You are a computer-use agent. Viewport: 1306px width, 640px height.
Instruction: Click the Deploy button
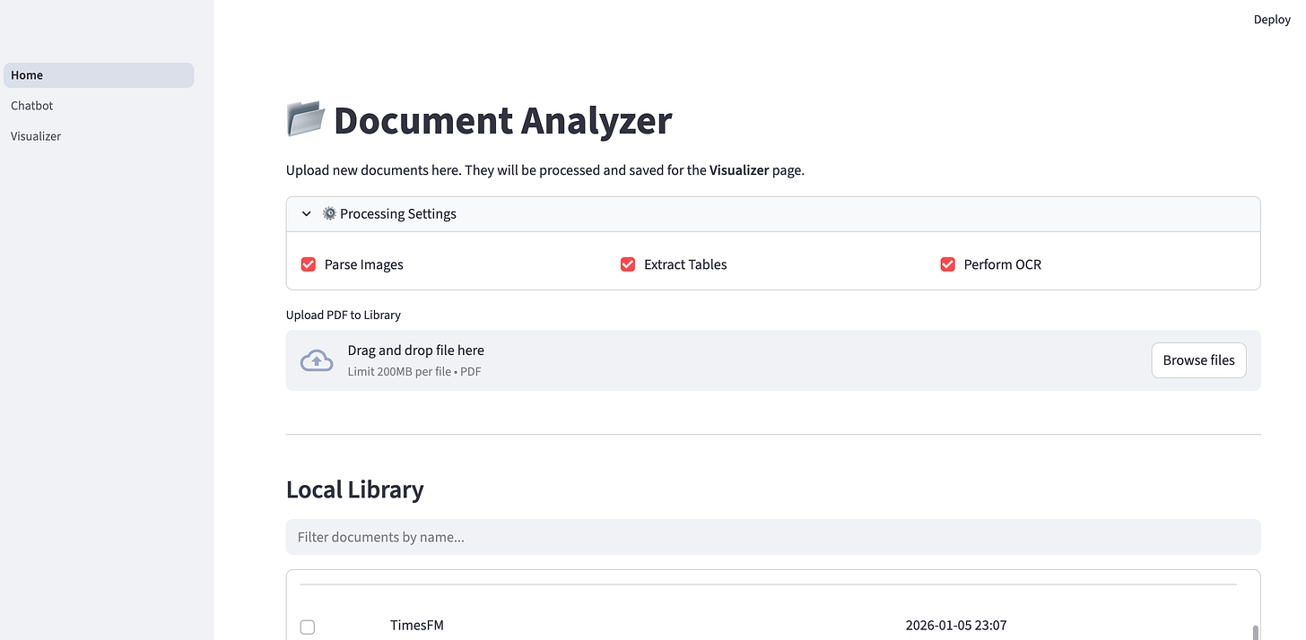coord(1272,20)
